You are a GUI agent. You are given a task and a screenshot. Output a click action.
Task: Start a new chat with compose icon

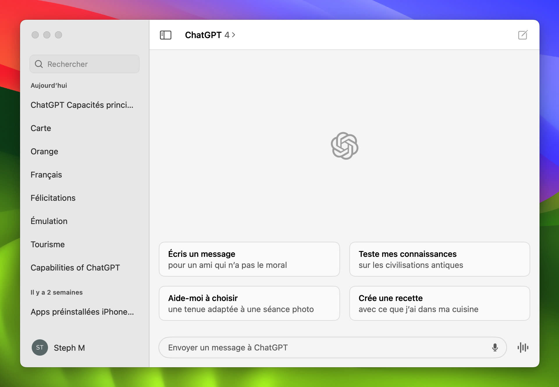point(523,35)
